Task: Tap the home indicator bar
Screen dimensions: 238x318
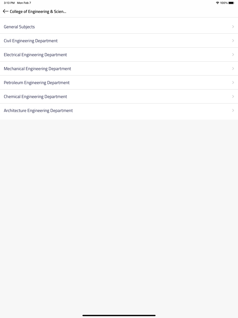Action: tap(119, 315)
